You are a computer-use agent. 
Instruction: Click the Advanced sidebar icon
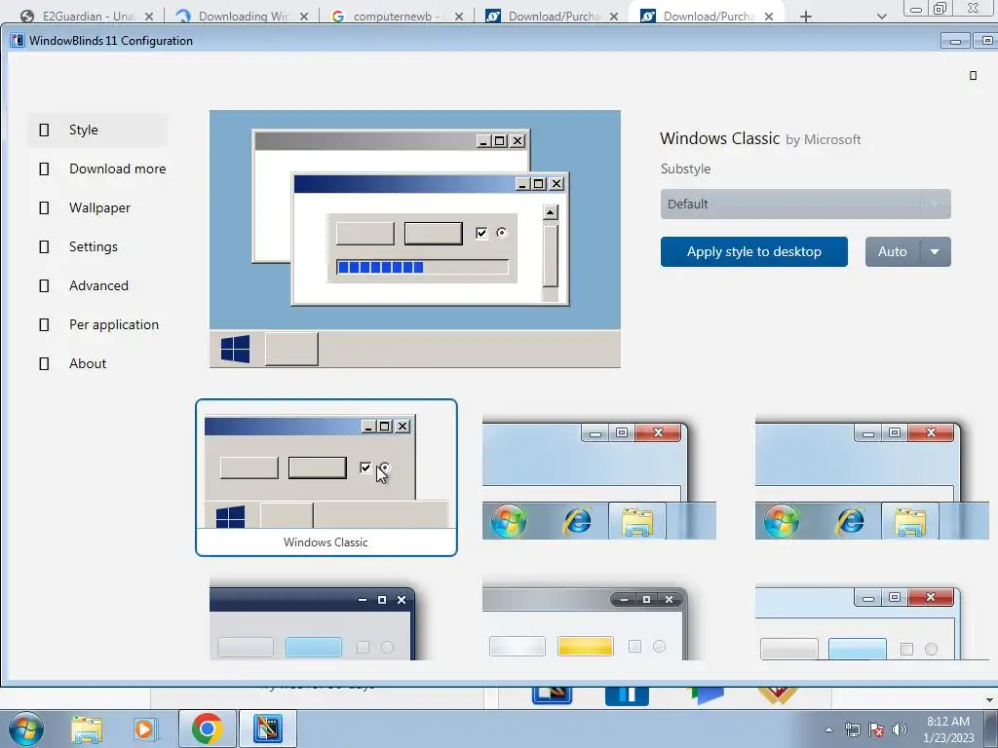click(x=44, y=285)
